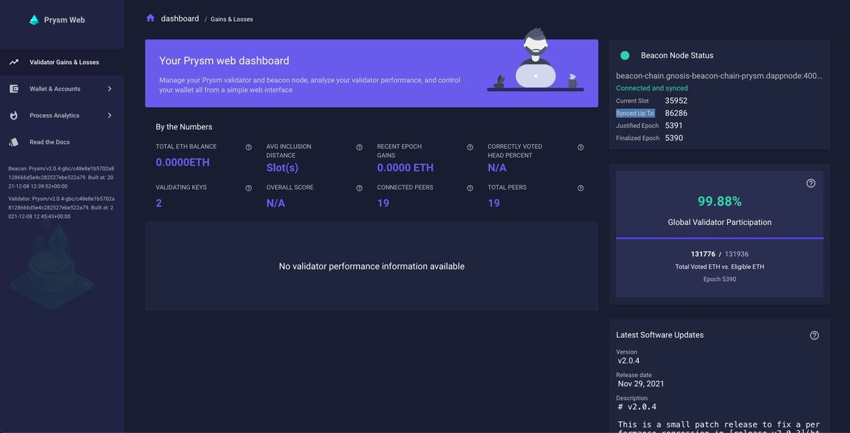
Task: Click the global participation progress bar
Action: (720, 238)
